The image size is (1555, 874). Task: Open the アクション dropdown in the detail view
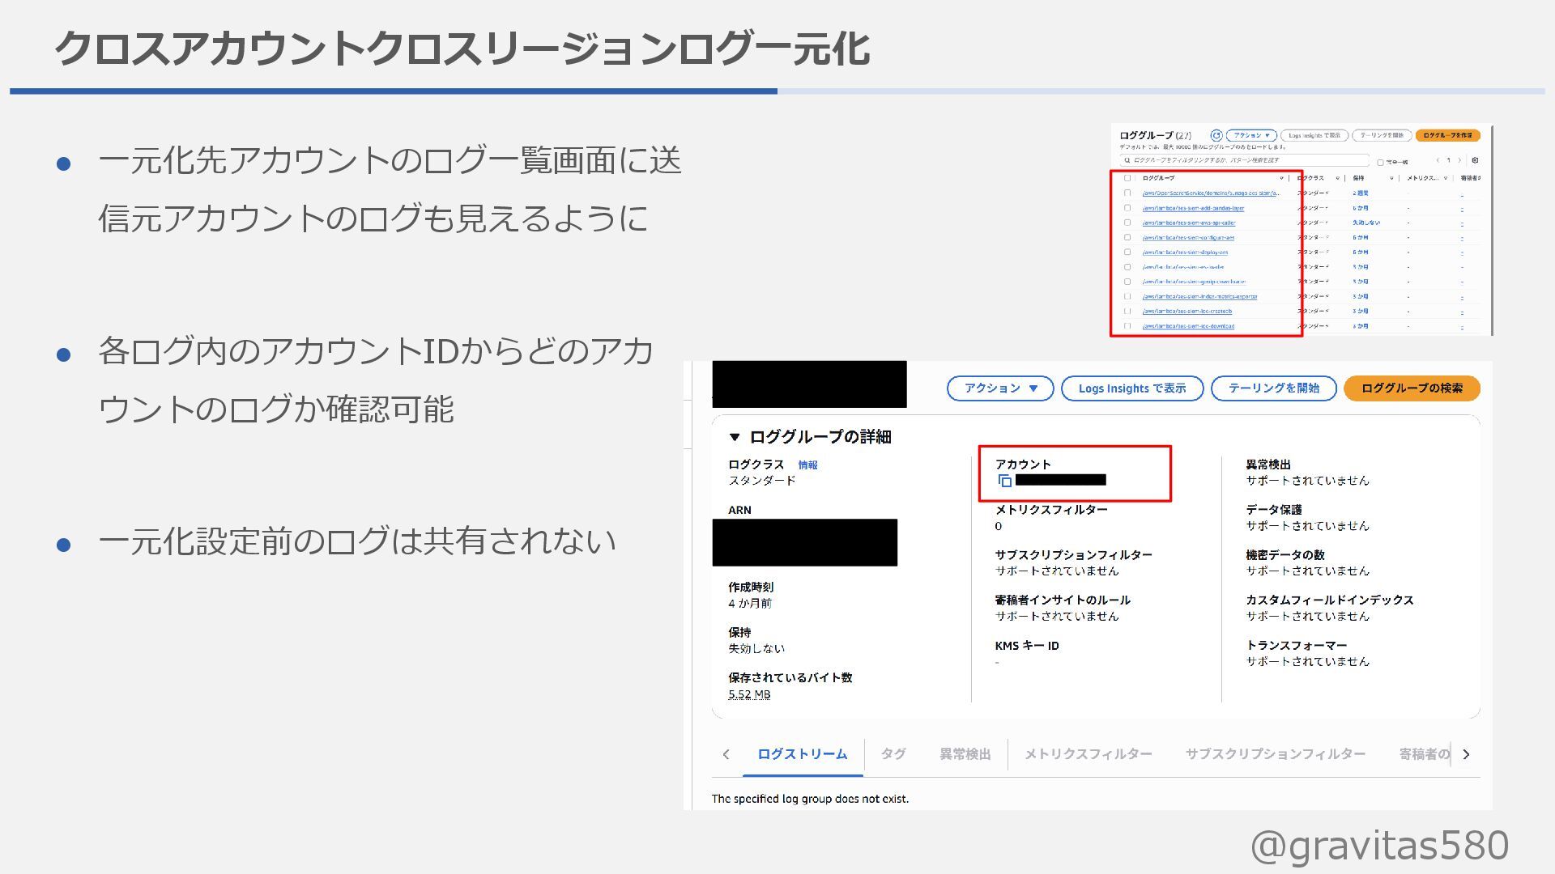coord(999,388)
